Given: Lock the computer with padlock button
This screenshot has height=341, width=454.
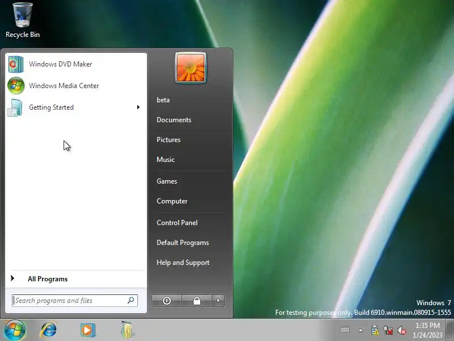Looking at the screenshot, I should click(197, 301).
